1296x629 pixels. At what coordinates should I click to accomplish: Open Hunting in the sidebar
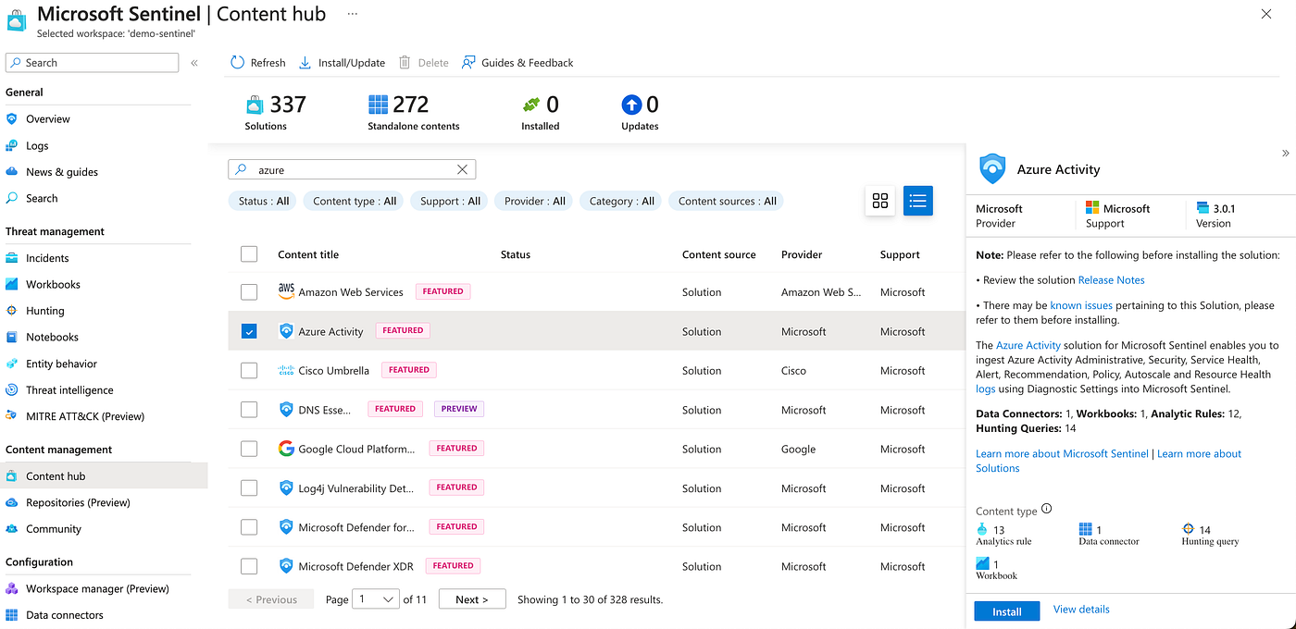(x=45, y=311)
